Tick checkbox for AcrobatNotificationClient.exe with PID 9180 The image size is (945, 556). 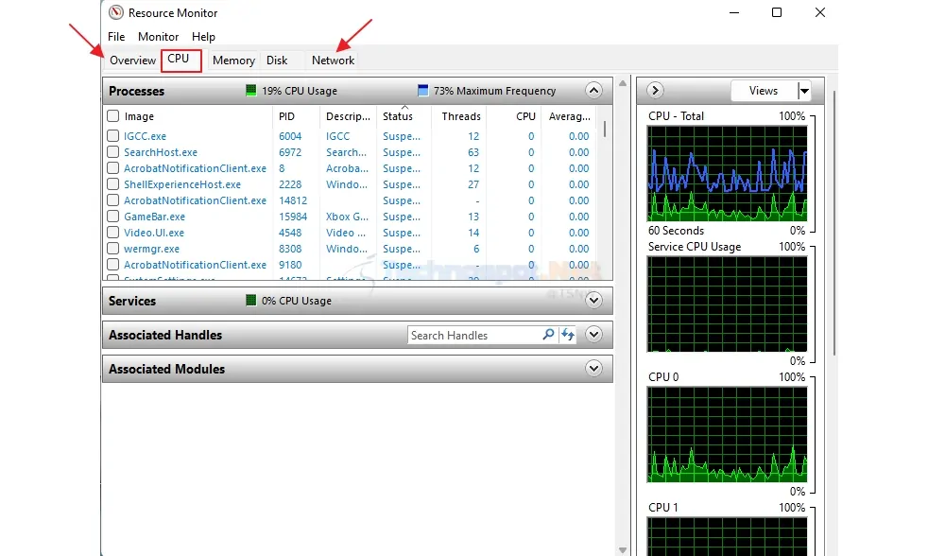point(112,264)
